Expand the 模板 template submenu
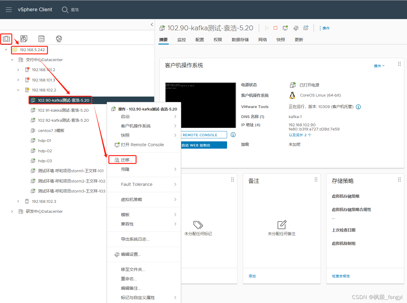Image resolution: width=407 pixels, height=303 pixels. tap(144, 215)
